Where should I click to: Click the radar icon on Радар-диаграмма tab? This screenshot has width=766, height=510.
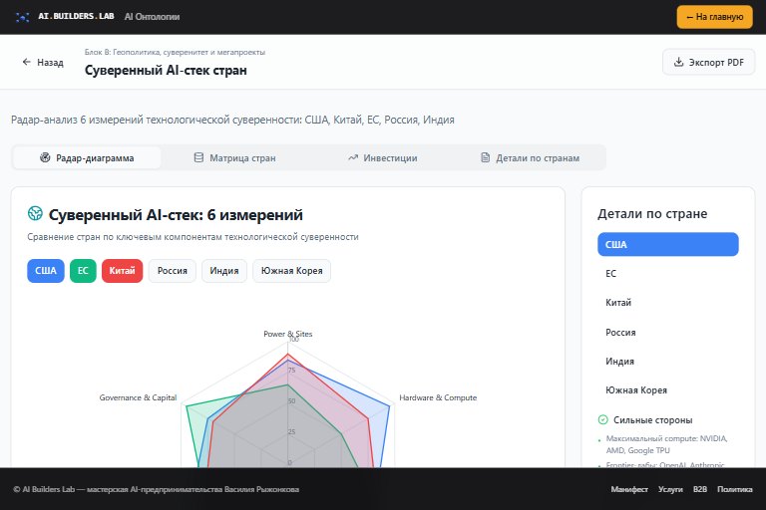coord(45,157)
